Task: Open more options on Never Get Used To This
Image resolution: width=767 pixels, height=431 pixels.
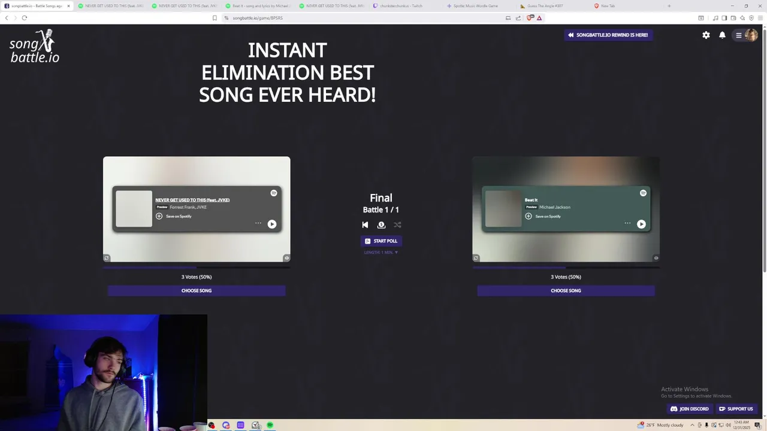Action: point(258,223)
